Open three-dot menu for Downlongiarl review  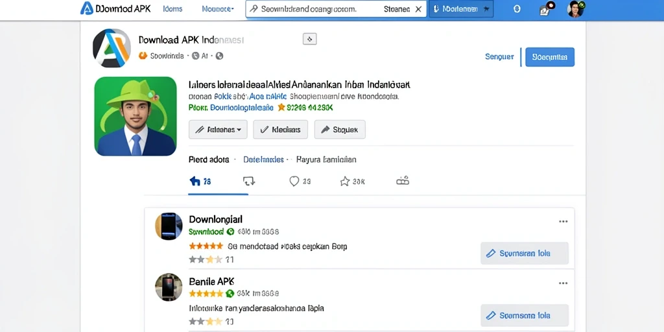point(563,221)
